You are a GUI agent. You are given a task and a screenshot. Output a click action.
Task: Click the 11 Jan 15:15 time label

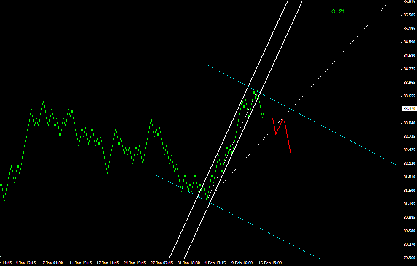[x=81, y=263]
